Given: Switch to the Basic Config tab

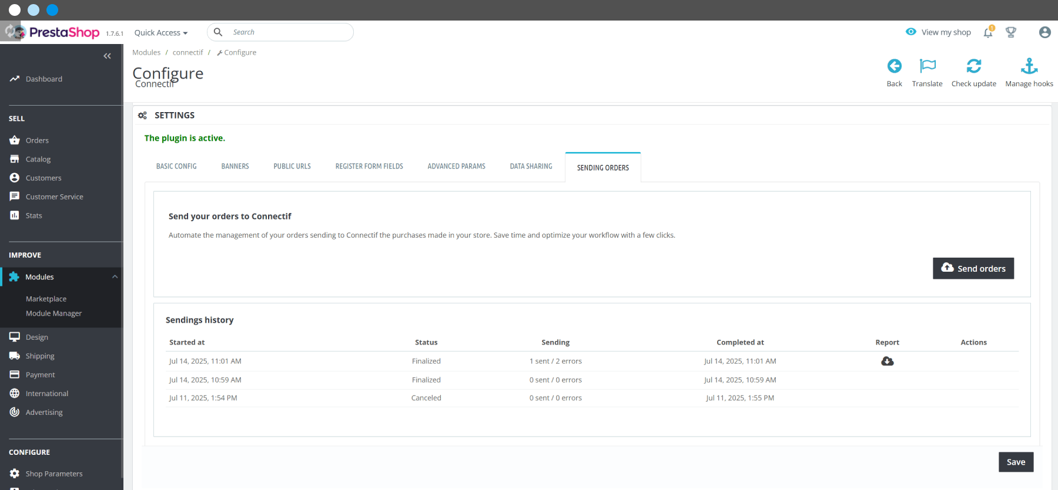Looking at the screenshot, I should 176,167.
